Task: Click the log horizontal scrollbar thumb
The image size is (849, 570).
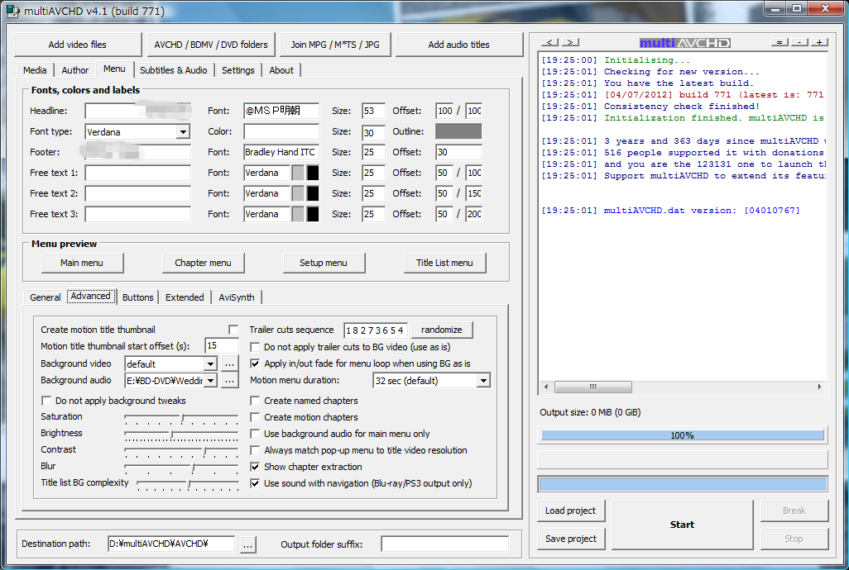Action: point(593,387)
